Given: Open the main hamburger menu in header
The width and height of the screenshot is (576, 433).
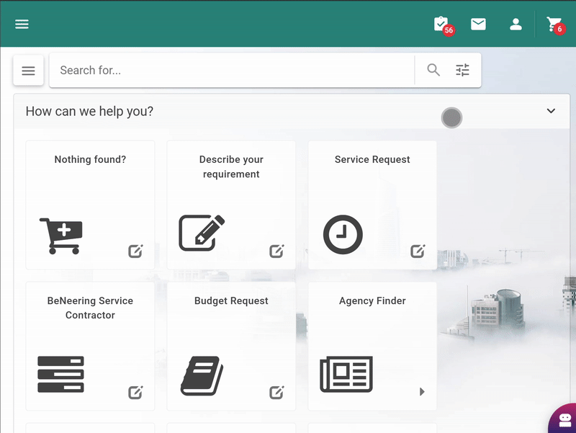Looking at the screenshot, I should [22, 24].
